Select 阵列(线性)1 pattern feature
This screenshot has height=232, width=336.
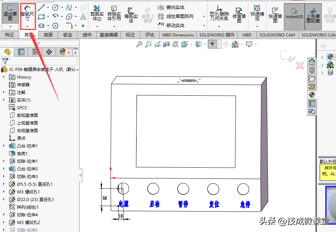click(24, 207)
